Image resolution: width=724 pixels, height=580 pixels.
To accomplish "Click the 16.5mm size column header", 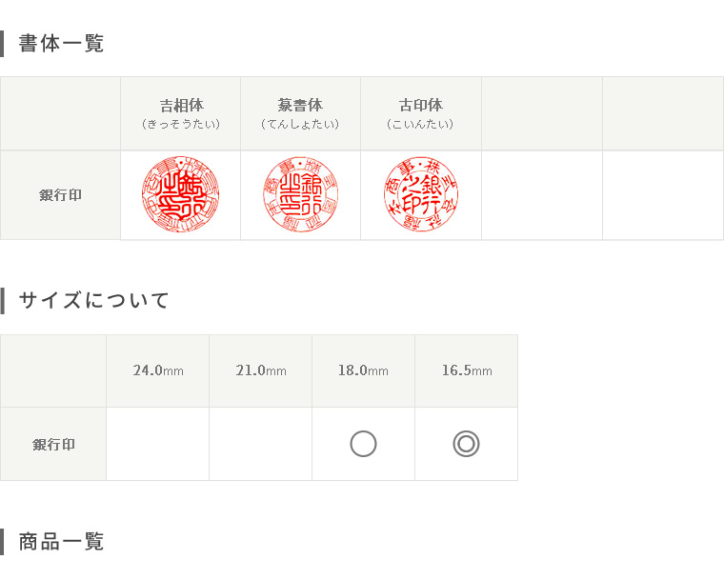I will (467, 370).
